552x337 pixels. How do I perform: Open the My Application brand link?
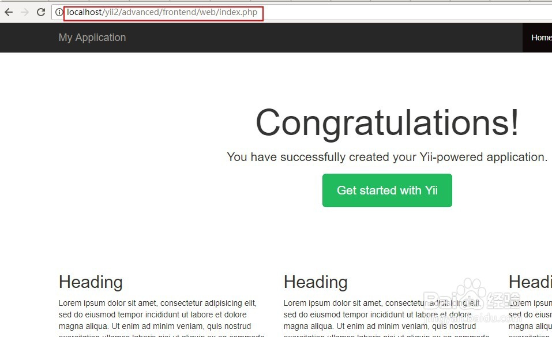(92, 38)
